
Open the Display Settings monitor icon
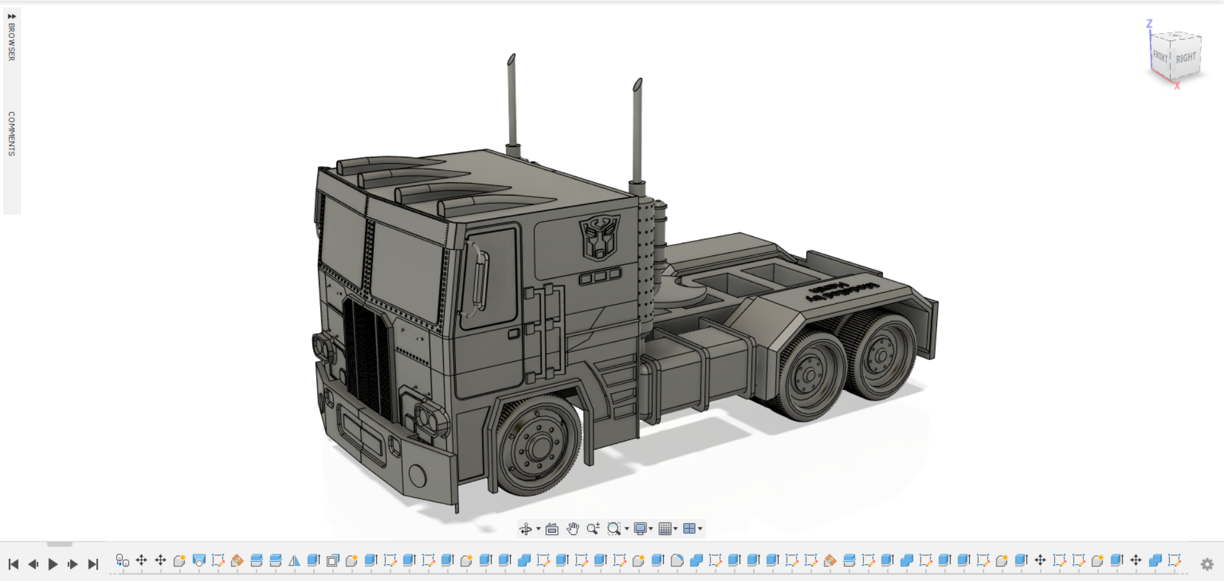[641, 529]
